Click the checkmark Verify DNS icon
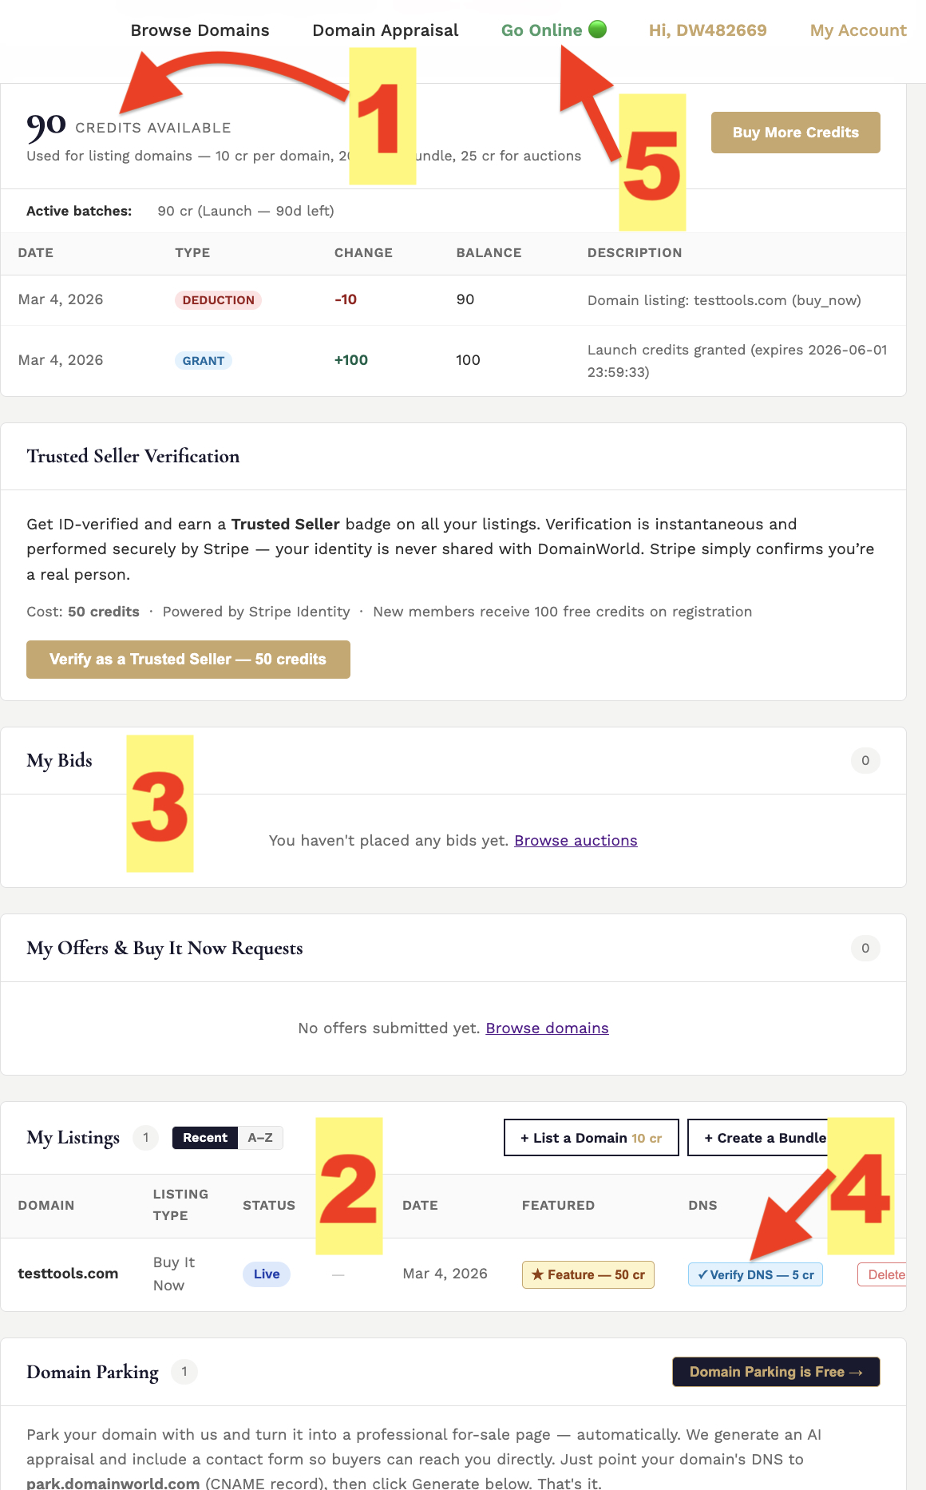Viewport: 926px width, 1490px height. 702,1274
